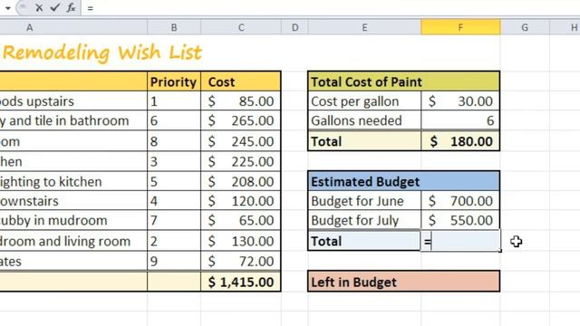Select the $30.00 cost per gallon value

tap(460, 101)
